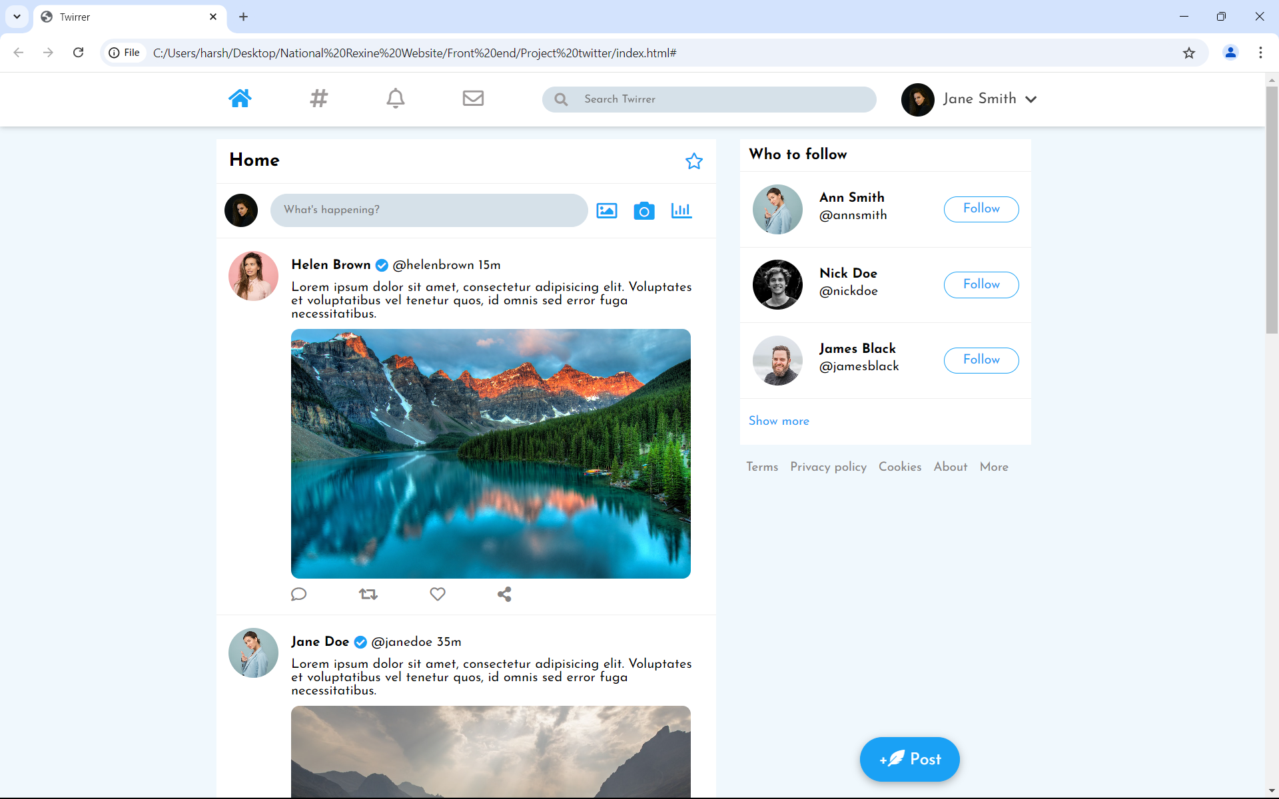Like Helen Brown's post with heart
Screen dimensions: 1279x799
[x=438, y=594]
